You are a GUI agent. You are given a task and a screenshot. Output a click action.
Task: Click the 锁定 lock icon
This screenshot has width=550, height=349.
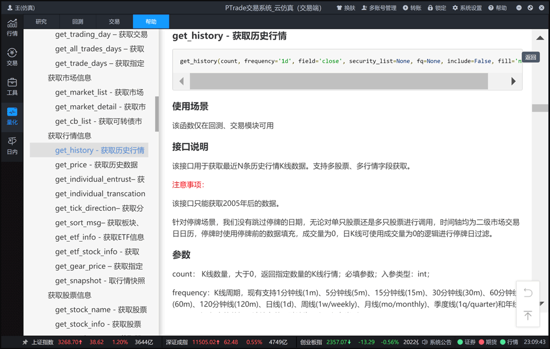pos(437,8)
